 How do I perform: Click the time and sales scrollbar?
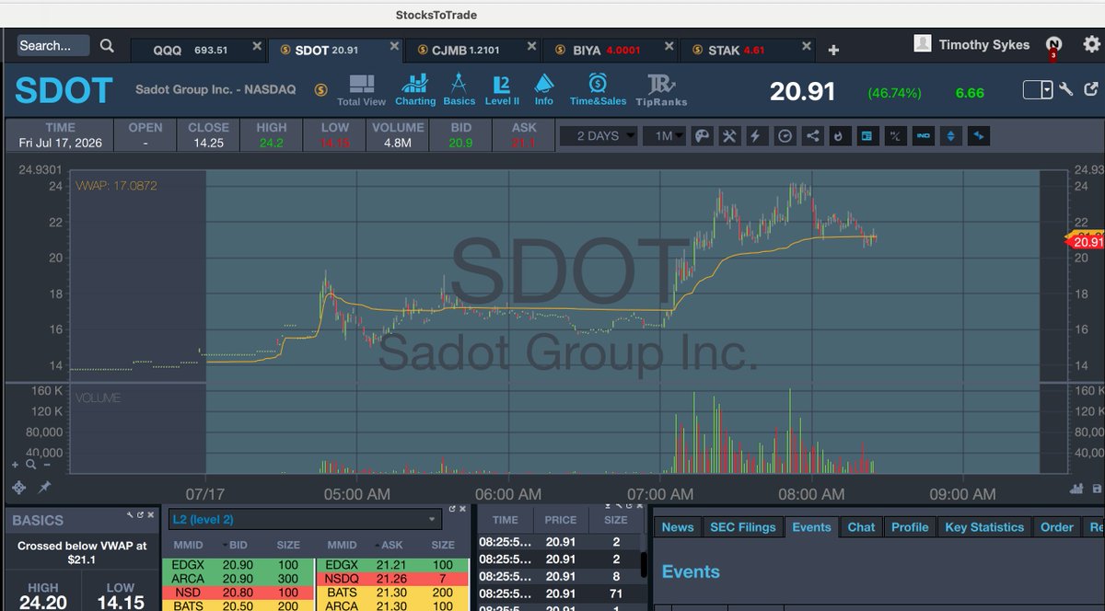point(643,563)
